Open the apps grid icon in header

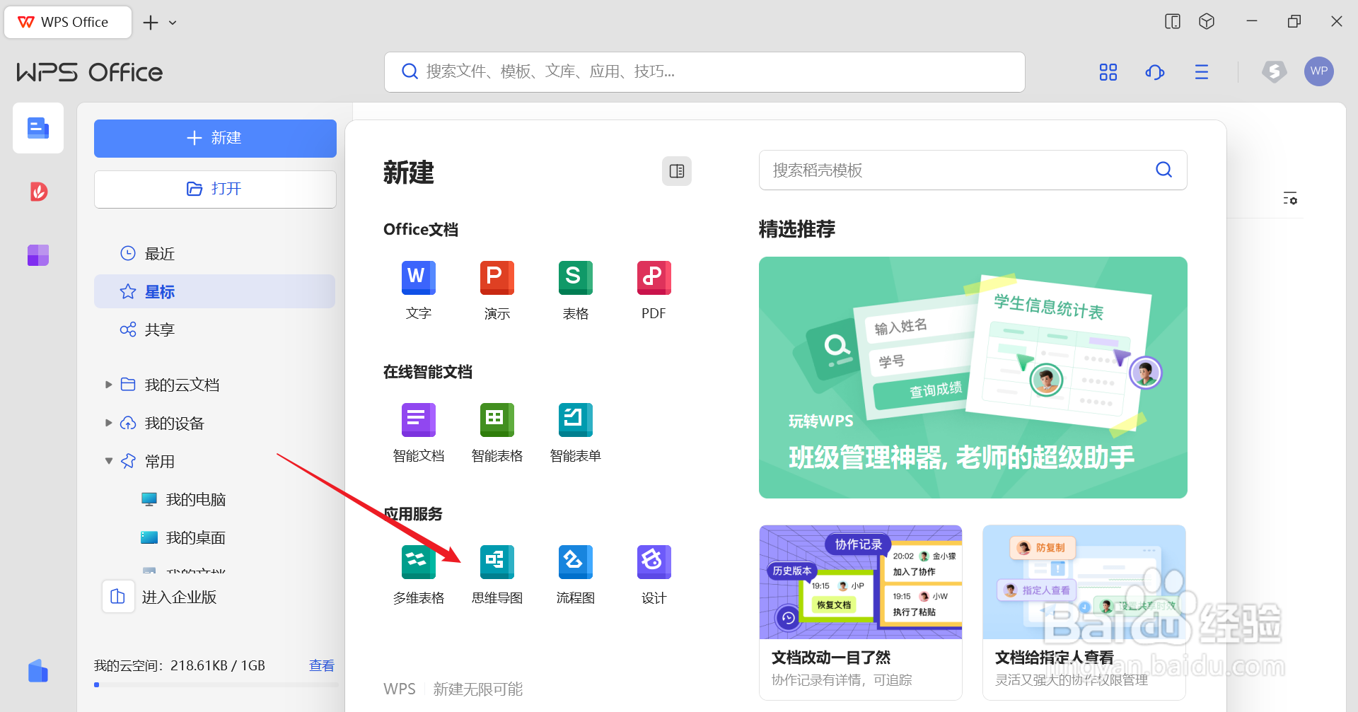point(1108,72)
